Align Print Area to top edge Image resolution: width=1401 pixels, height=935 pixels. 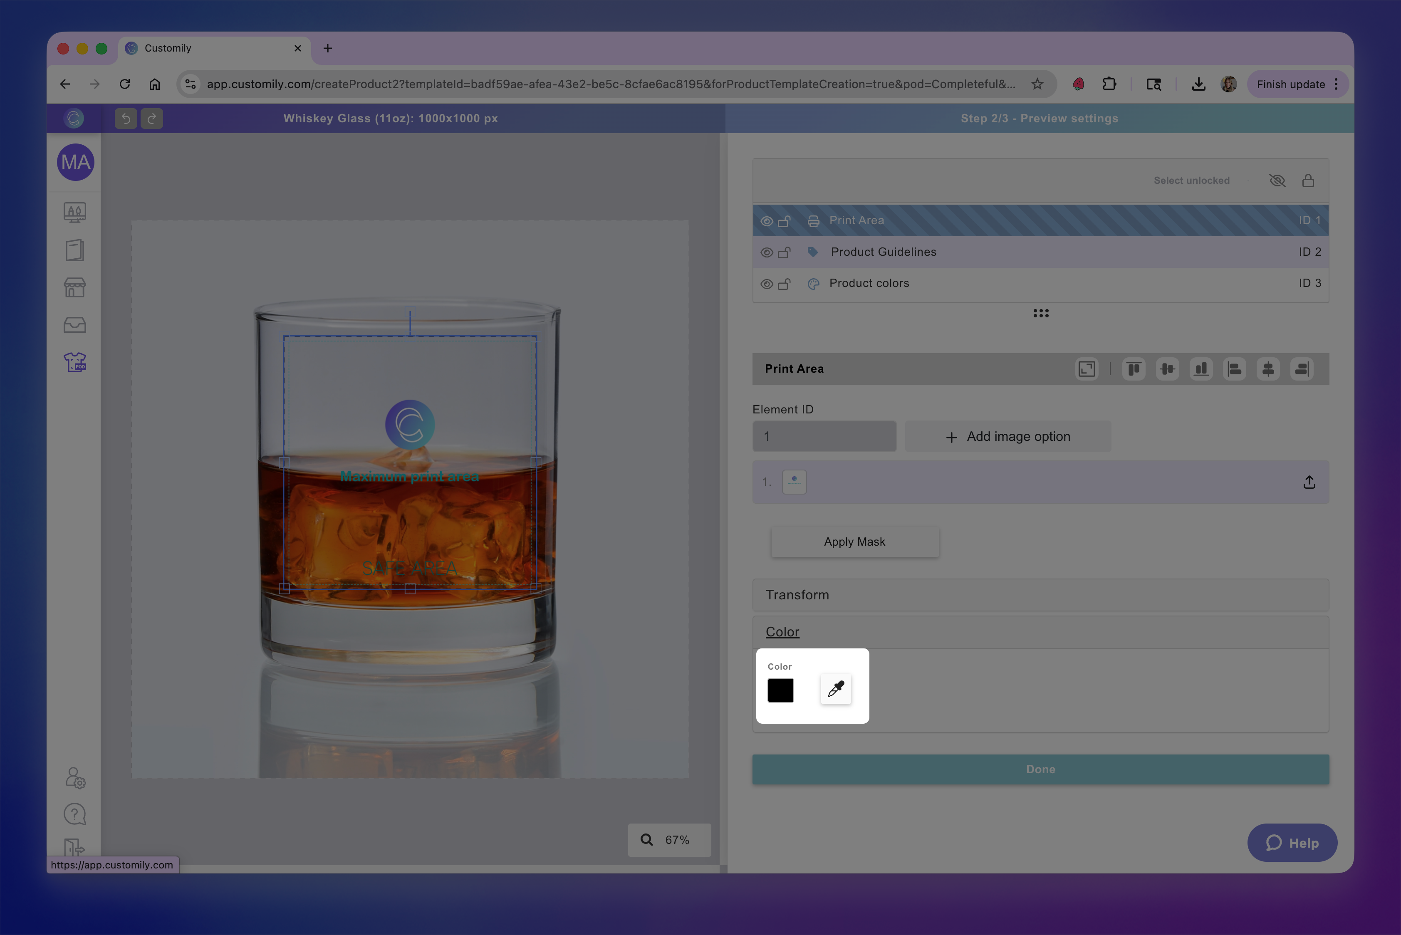[1133, 369]
